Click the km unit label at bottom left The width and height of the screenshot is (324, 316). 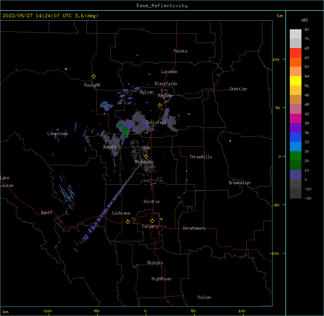tap(6, 311)
